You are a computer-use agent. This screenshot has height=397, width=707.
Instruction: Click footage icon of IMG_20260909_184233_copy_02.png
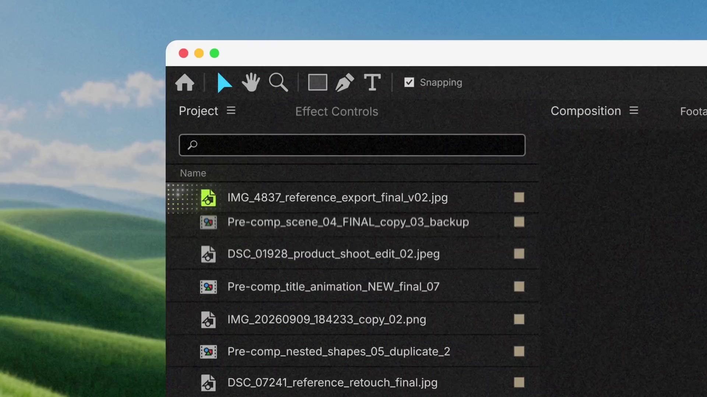pyautogui.click(x=208, y=320)
